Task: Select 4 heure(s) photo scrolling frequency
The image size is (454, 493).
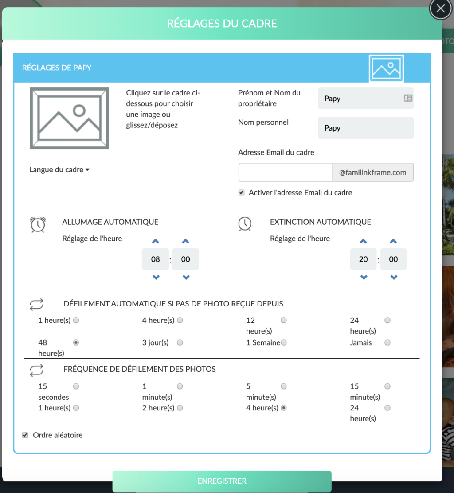Action: [284, 408]
